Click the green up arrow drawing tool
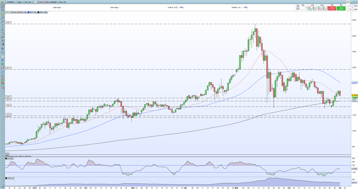Image resolution: width=358 pixels, height=189 pixels. pos(3,64)
